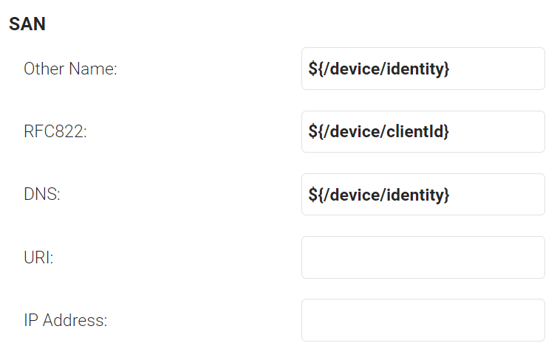This screenshot has width=557, height=357.
Task: Click ${/device/identity} text in Other Name field
Action: point(378,69)
